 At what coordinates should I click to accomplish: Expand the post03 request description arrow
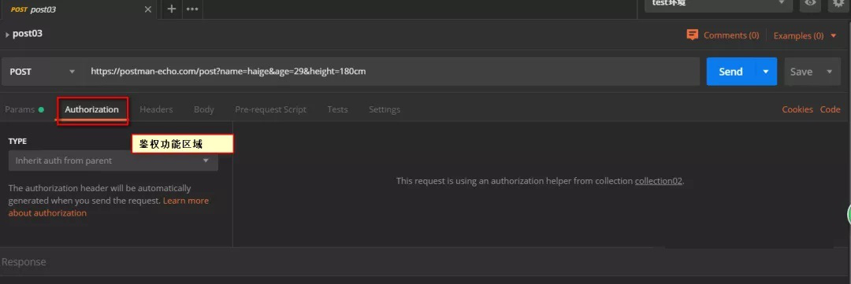(7, 35)
